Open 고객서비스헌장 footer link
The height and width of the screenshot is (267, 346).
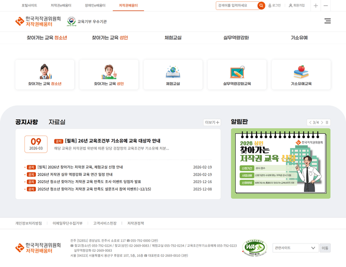click(105, 223)
